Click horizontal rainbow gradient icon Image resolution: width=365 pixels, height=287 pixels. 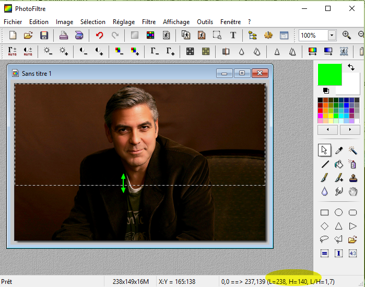point(312,51)
